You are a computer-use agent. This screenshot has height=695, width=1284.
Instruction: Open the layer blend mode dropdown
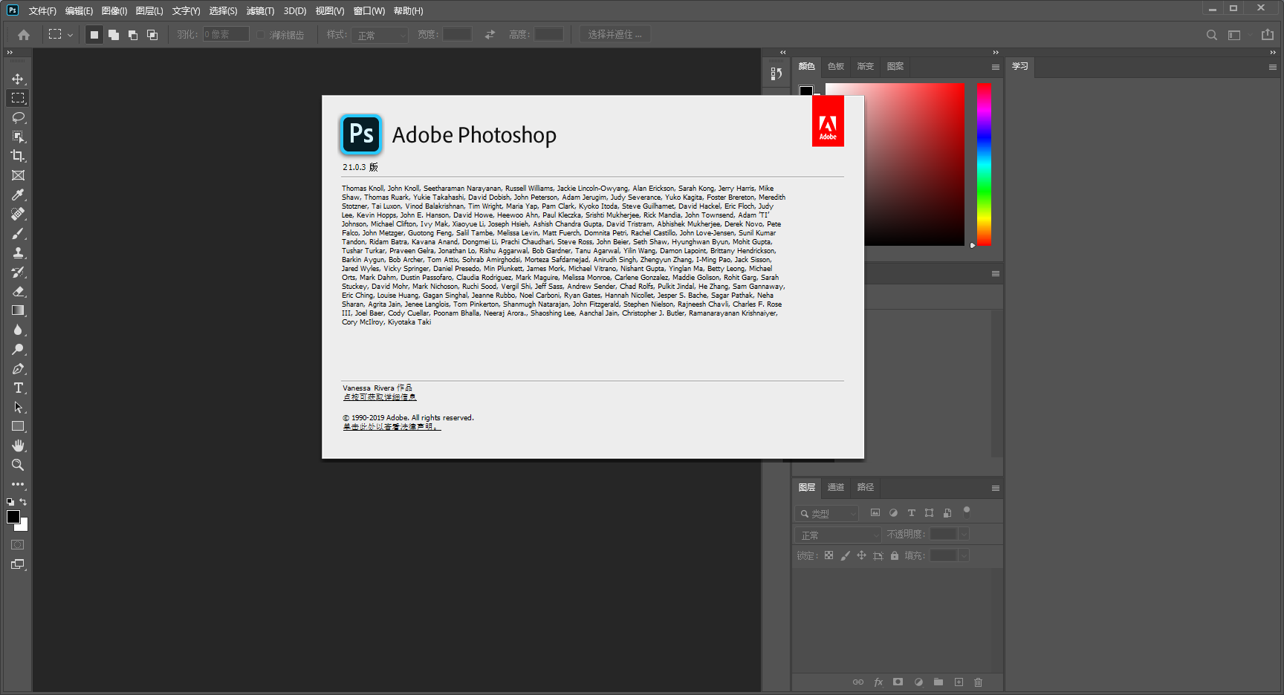coord(837,534)
